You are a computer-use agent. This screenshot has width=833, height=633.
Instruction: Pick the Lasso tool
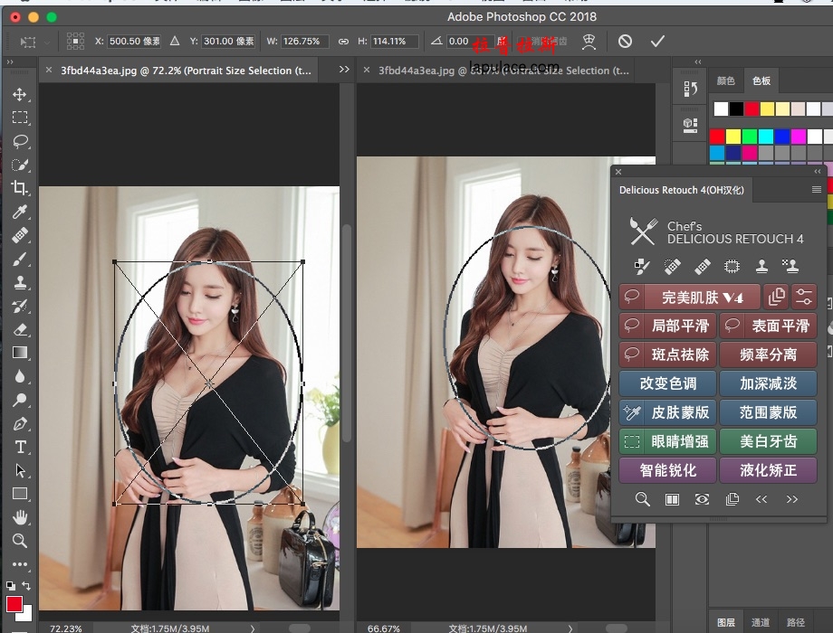pyautogui.click(x=19, y=141)
